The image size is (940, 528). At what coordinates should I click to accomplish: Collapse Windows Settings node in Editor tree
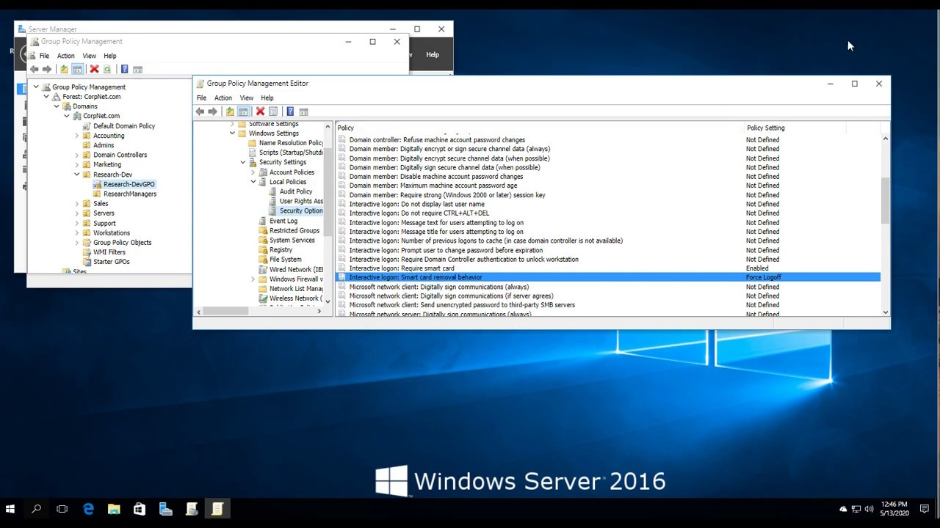click(x=232, y=133)
